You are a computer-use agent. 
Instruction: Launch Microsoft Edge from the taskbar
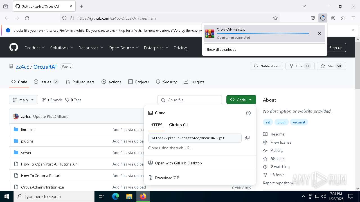coord(116,196)
